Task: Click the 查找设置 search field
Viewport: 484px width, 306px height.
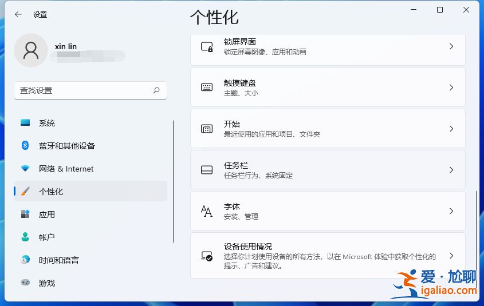Action: tap(90, 90)
